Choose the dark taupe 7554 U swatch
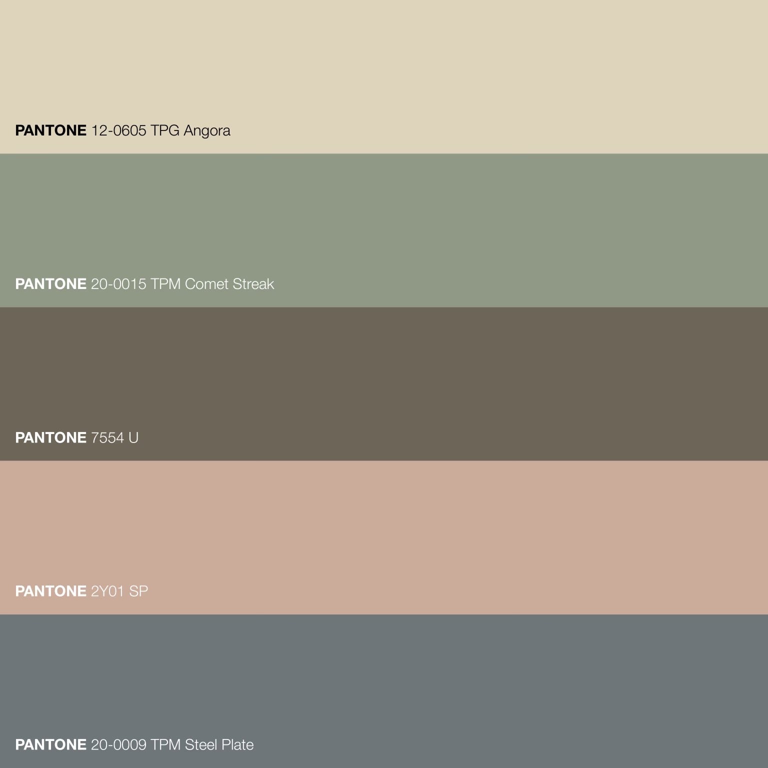This screenshot has height=768, width=768. [384, 375]
